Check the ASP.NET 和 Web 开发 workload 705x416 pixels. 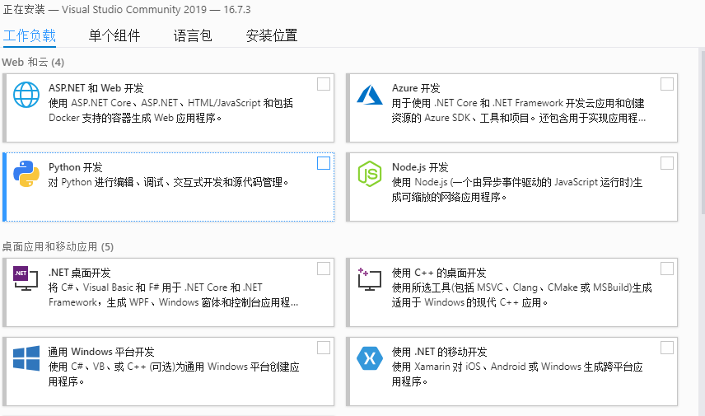point(324,84)
